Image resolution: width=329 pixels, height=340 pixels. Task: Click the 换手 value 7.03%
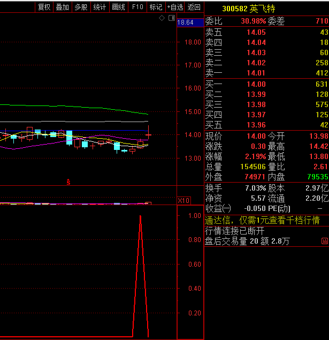coord(256,188)
